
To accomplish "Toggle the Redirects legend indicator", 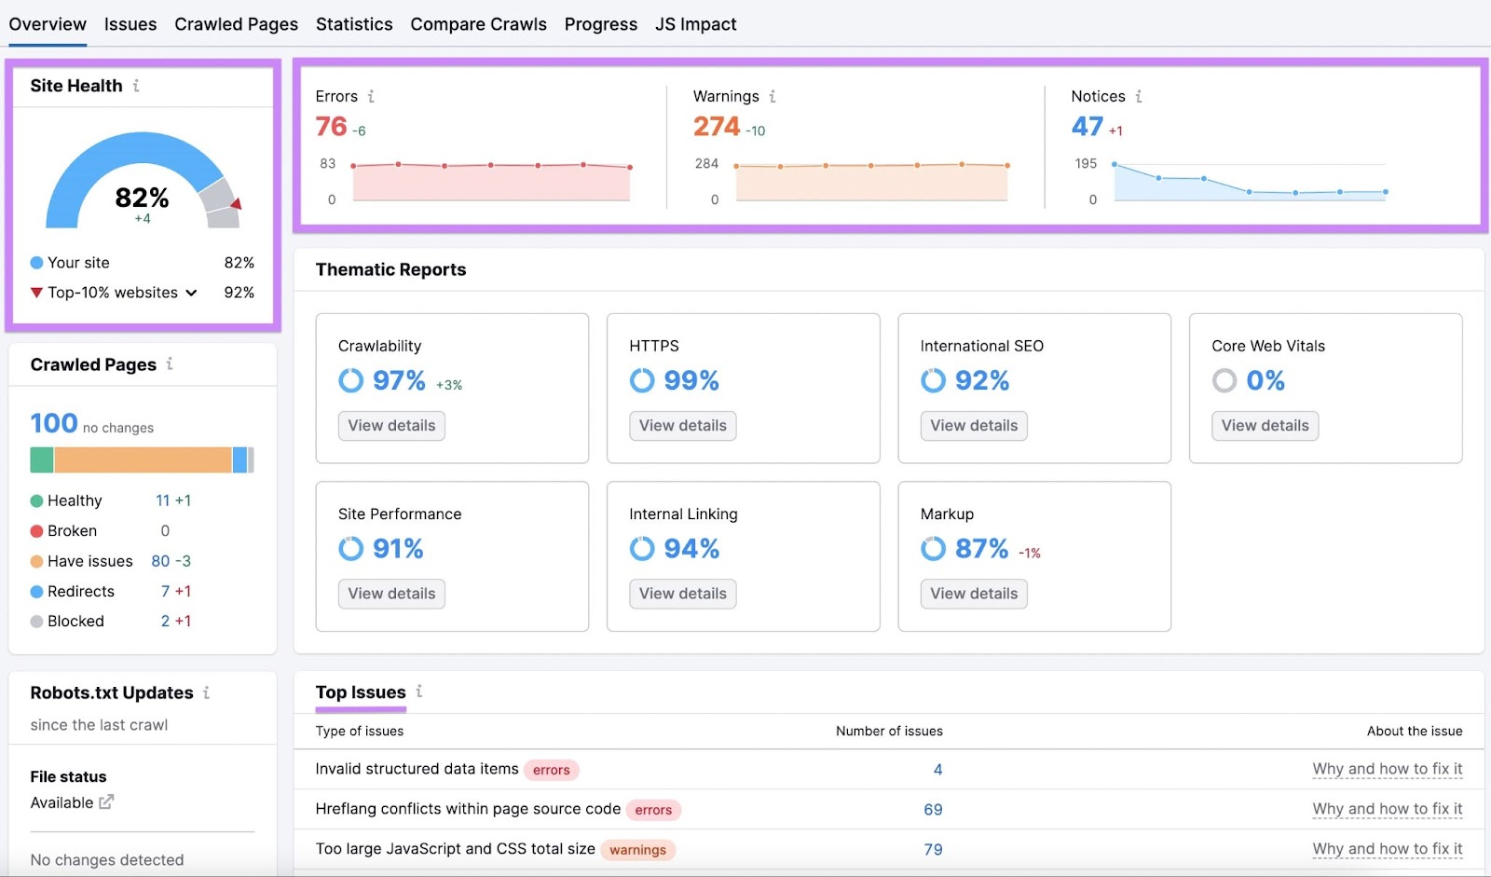I will point(36,591).
